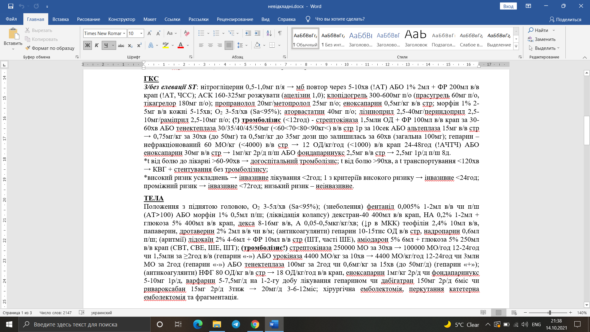Undo the last action
This screenshot has height=332, width=590.
(x=22, y=6)
